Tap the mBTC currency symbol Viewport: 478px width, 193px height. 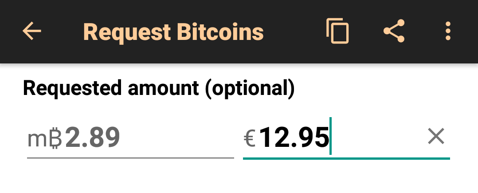click(45, 139)
